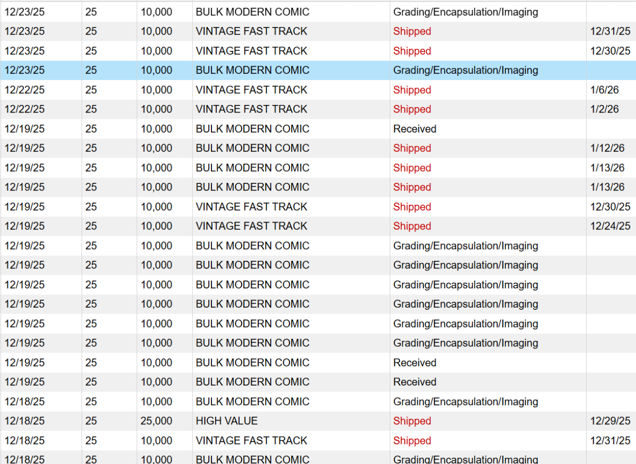Select the 25,000 declared value cell
The height and width of the screenshot is (464, 636).
(156, 421)
